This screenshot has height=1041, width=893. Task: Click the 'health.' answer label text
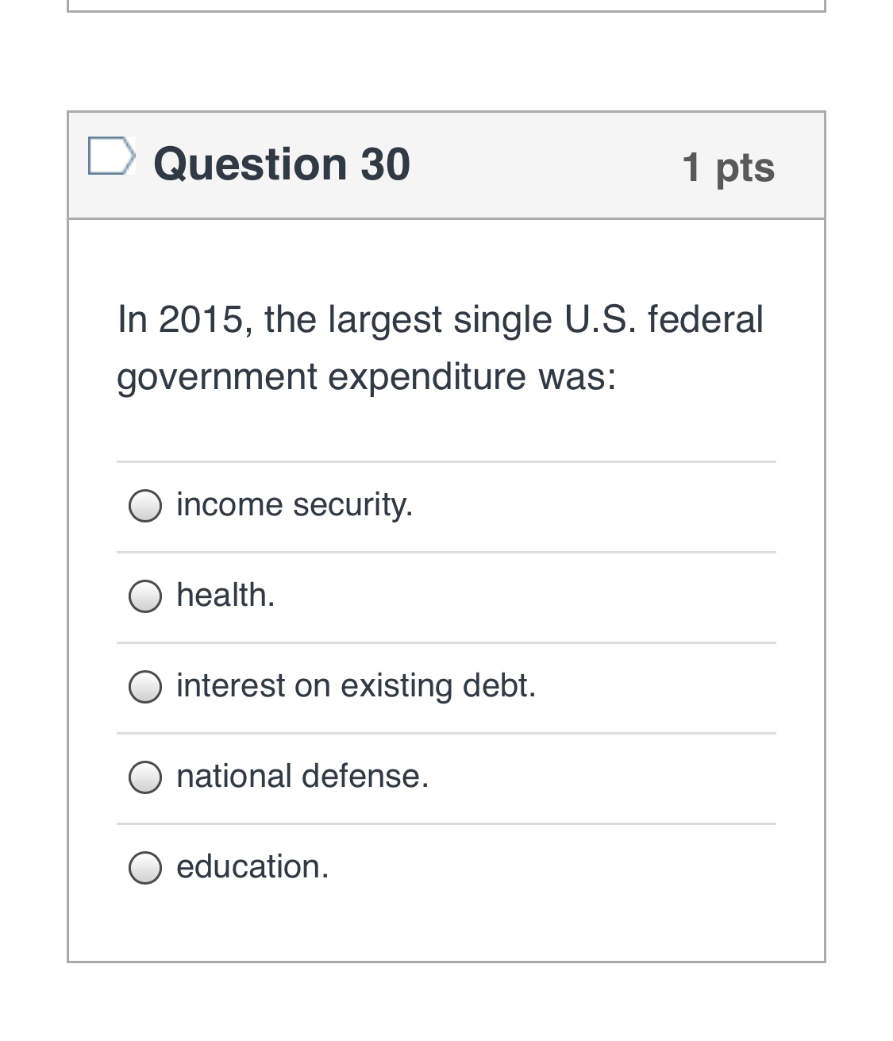pos(225,595)
